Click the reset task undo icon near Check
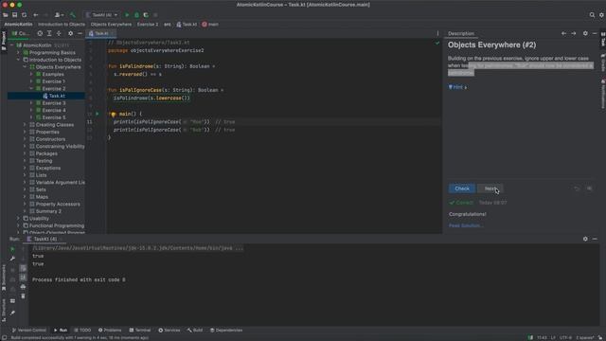Viewport: 606px width, 341px height. [577, 188]
